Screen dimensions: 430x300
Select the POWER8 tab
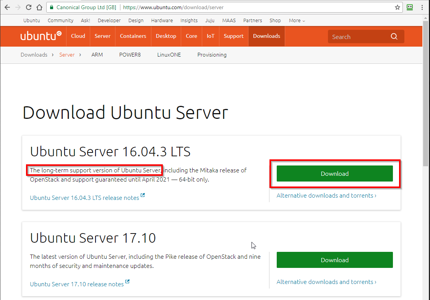pyautogui.click(x=130, y=55)
